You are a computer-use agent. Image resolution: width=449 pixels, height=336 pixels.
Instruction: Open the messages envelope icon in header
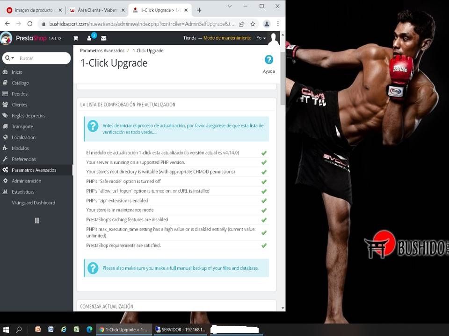tap(104, 38)
